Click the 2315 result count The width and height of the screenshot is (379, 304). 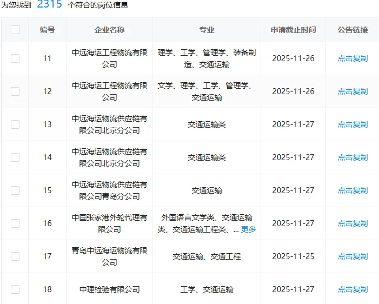(x=50, y=4)
